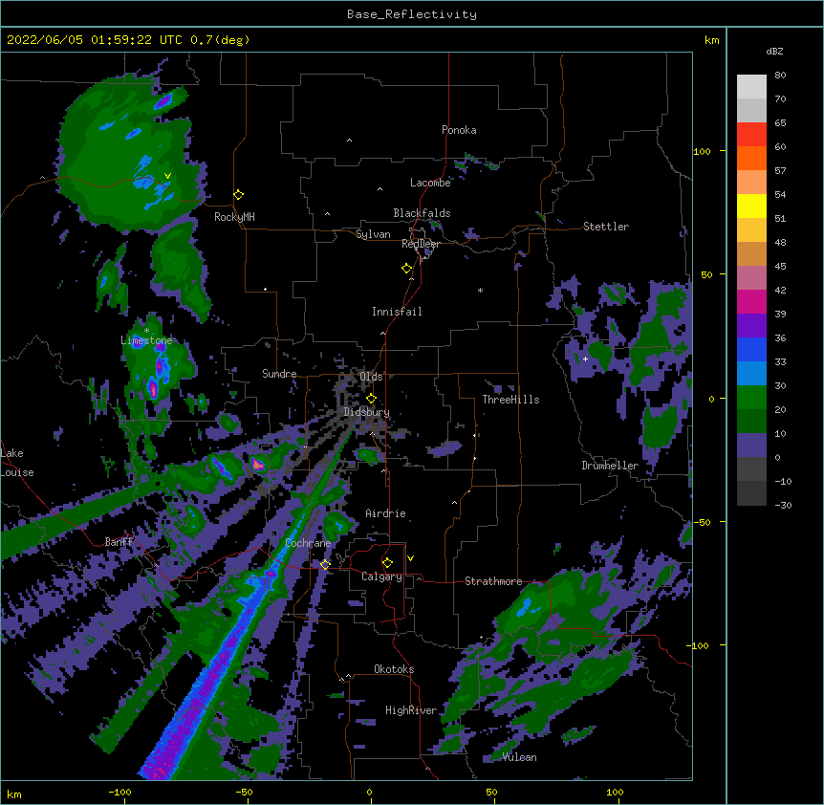Click the purple 39 dBZ legend color

[751, 325]
